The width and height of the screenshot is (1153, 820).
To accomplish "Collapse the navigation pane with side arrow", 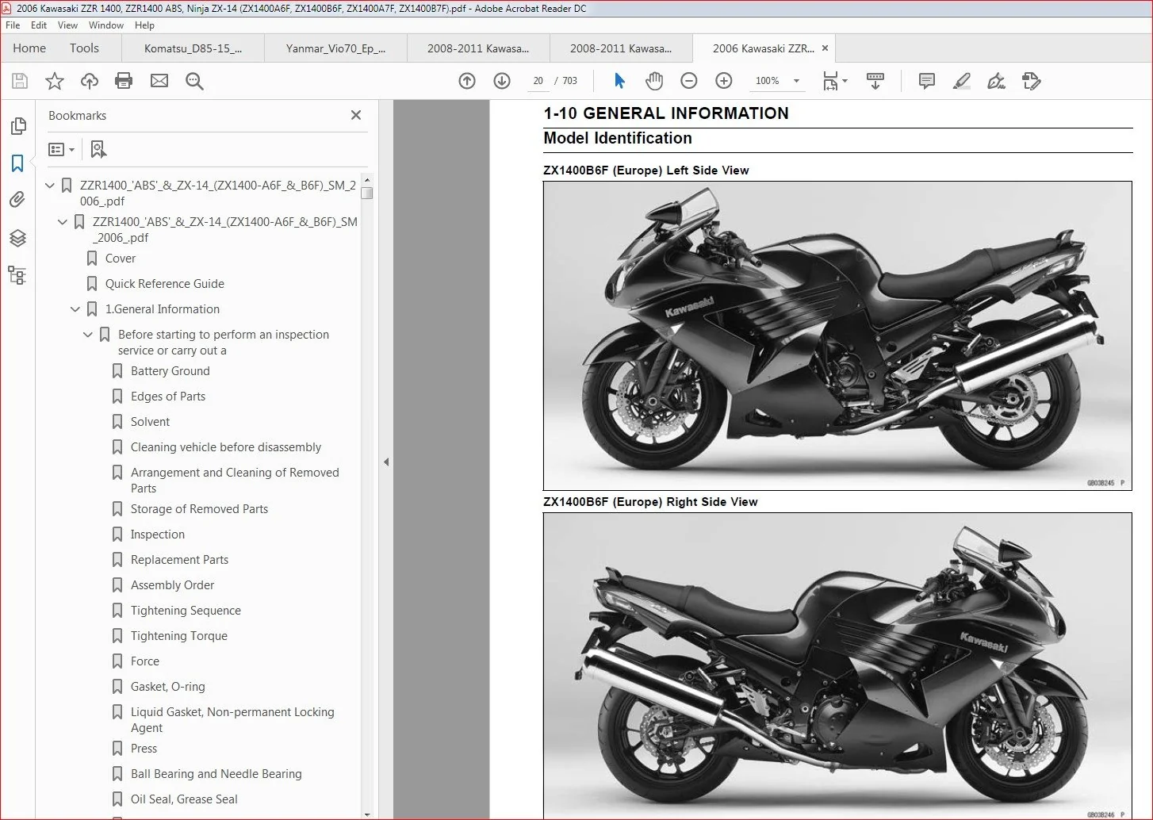I will point(386,462).
